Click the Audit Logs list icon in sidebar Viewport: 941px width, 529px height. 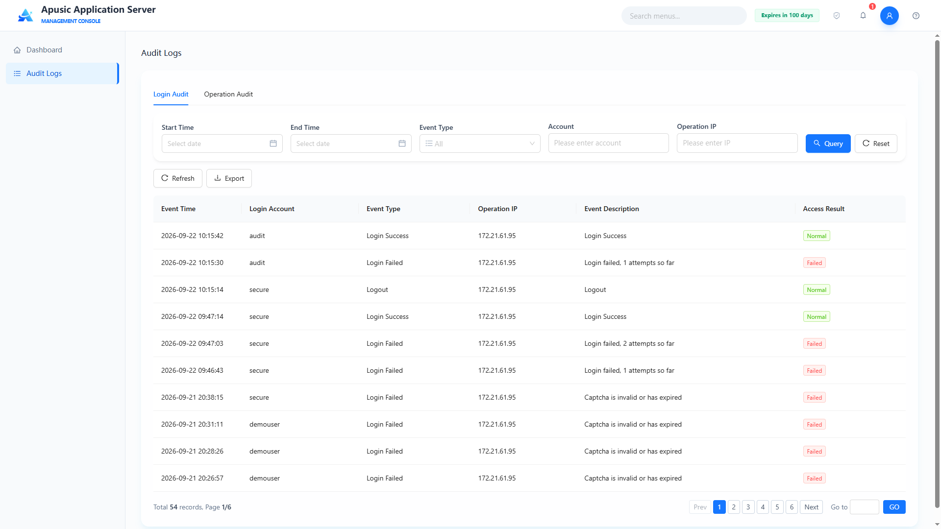point(17,73)
